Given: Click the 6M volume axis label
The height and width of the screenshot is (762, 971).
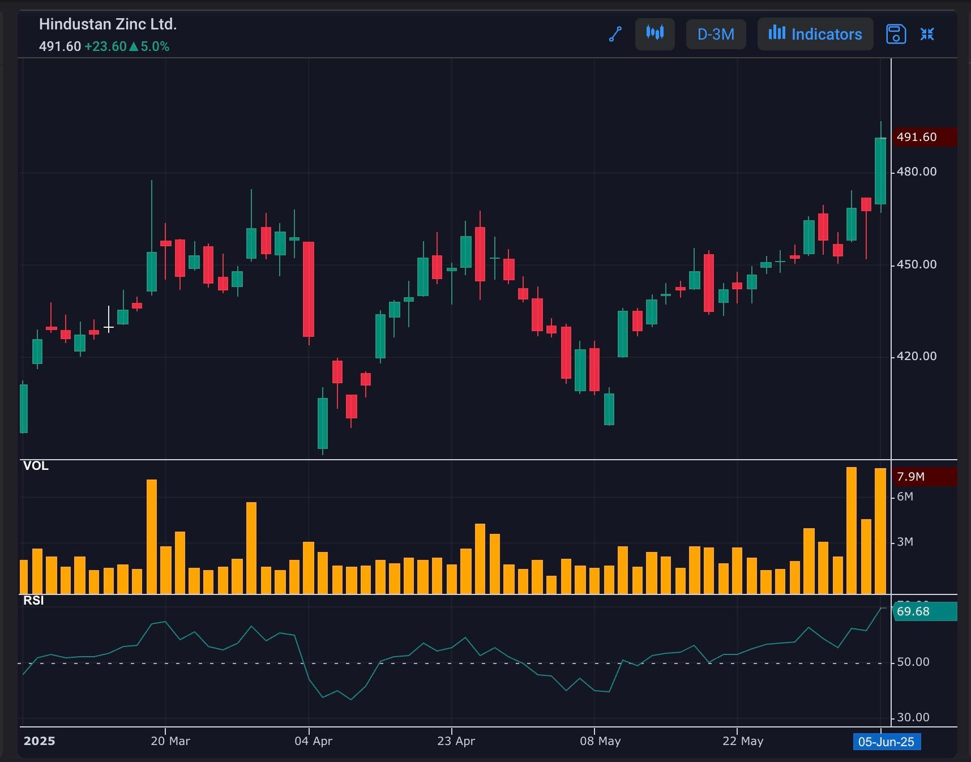Looking at the screenshot, I should (905, 496).
